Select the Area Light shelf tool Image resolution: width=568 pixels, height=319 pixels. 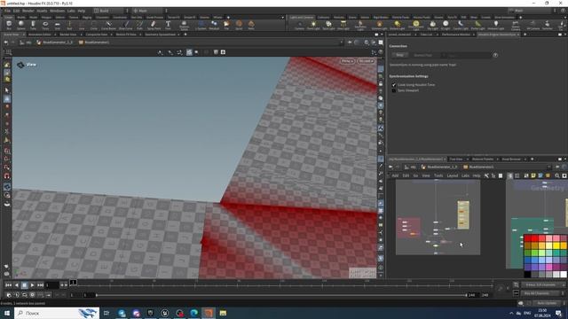343,25
